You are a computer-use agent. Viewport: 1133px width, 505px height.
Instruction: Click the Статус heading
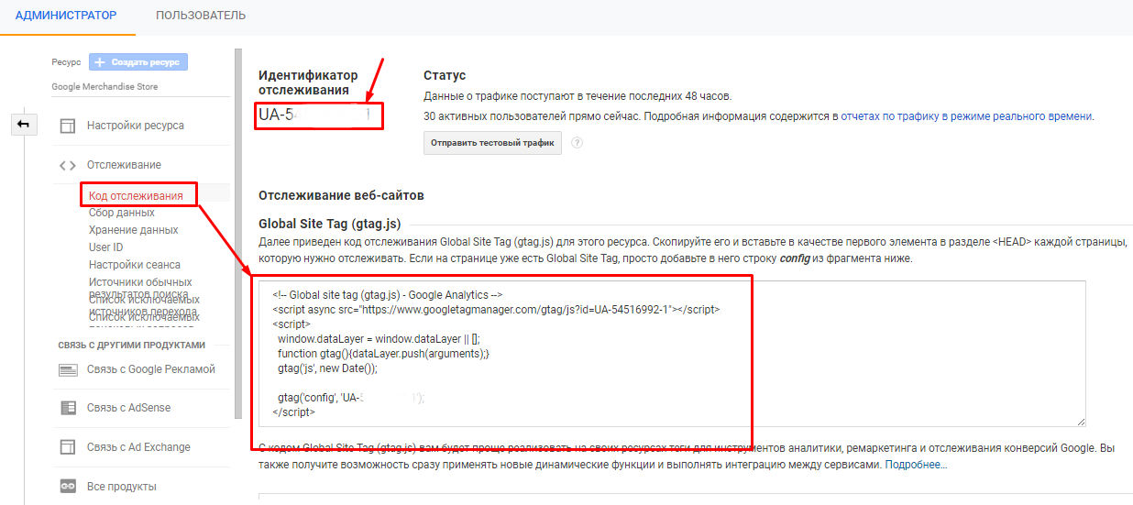445,75
